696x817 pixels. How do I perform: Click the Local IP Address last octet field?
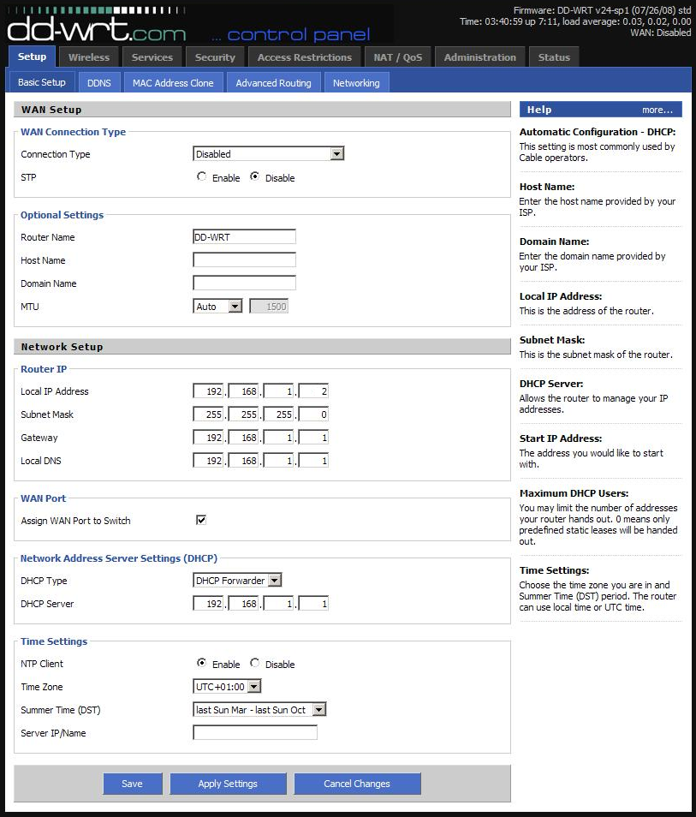tap(313, 391)
